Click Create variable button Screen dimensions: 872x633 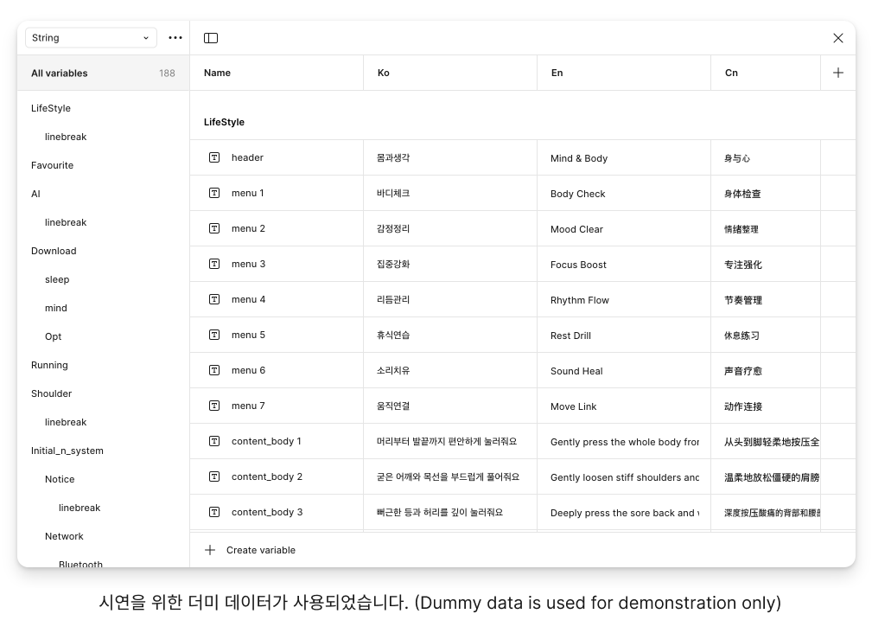(260, 550)
